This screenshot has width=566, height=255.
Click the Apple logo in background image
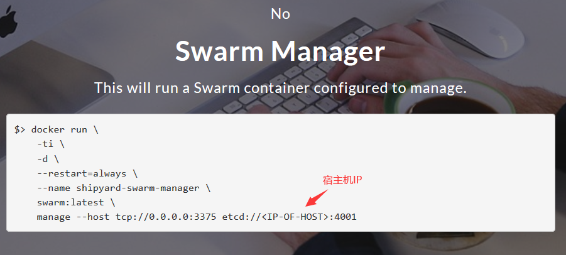click(8, 21)
